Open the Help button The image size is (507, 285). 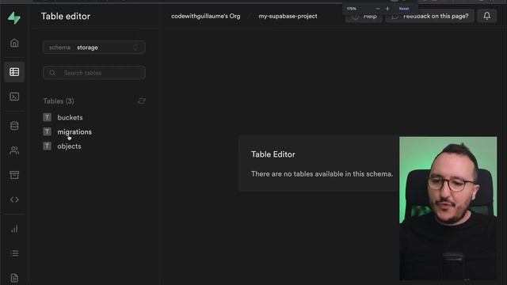point(364,16)
